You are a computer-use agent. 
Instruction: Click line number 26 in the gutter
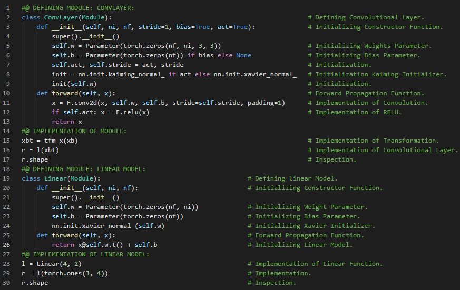7,245
